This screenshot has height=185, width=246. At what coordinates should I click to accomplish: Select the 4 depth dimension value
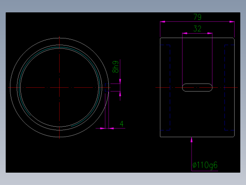click(122, 124)
